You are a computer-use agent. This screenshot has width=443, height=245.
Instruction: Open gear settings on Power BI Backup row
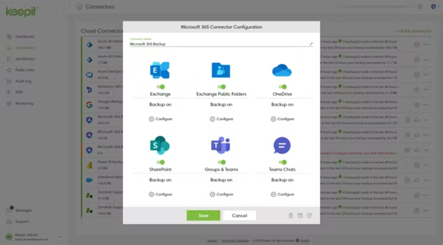pyautogui.click(x=417, y=165)
